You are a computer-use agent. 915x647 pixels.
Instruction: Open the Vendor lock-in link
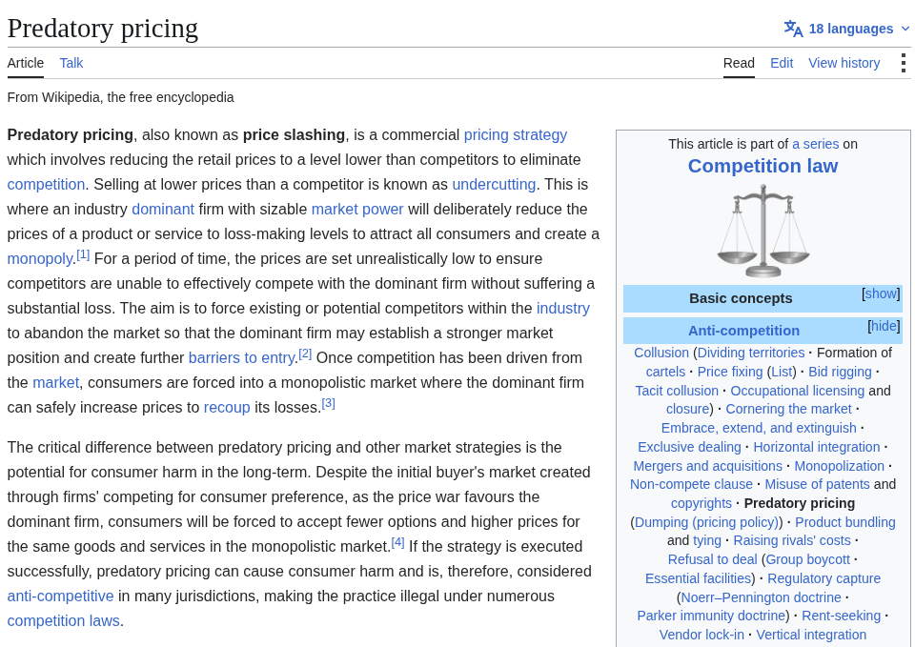tap(701, 635)
